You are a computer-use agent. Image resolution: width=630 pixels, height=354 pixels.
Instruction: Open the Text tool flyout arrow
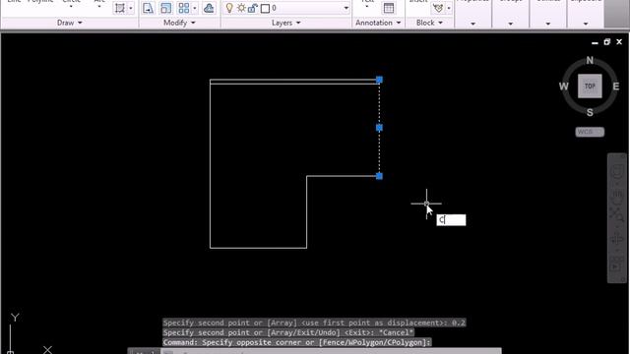pos(367,7)
